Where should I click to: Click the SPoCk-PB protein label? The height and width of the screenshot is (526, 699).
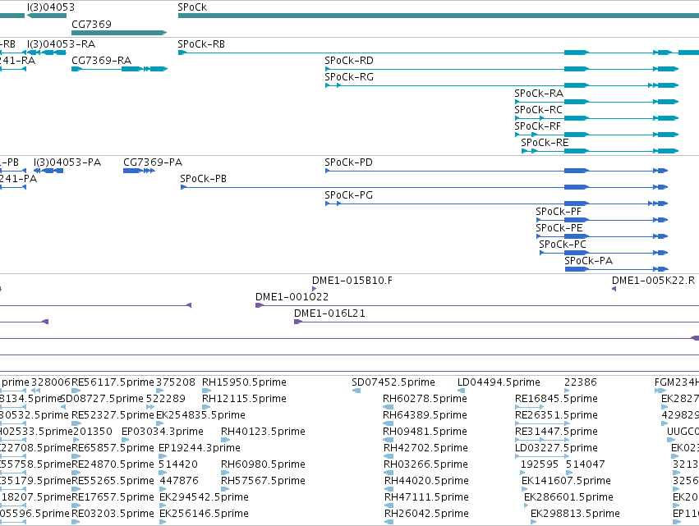tap(203, 179)
